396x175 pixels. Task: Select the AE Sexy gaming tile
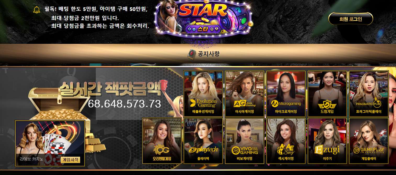[x=286, y=141]
